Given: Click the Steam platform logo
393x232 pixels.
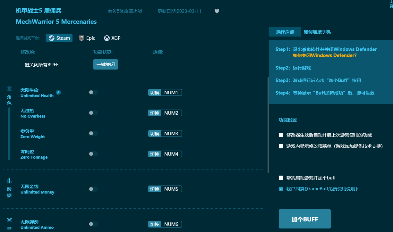Looking at the screenshot, I should 51,38.
